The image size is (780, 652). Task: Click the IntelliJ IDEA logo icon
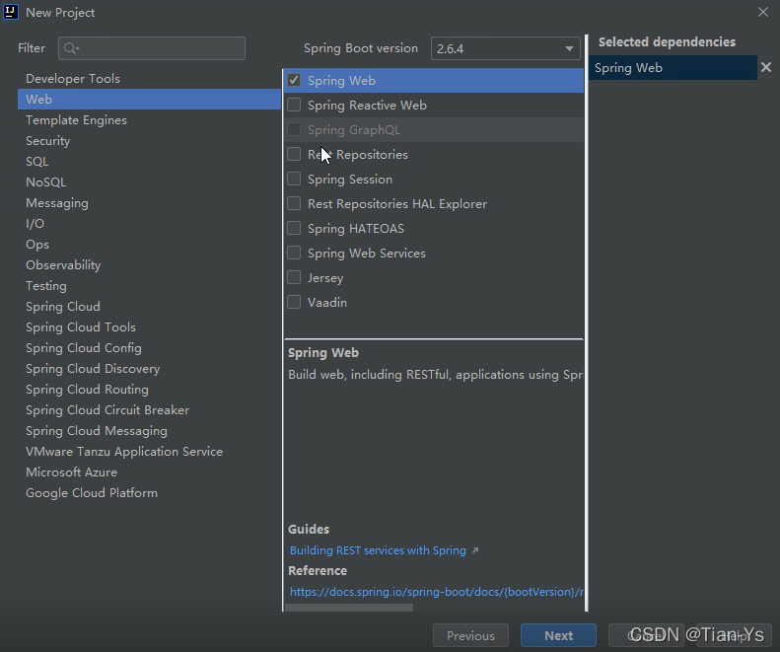tap(11, 12)
